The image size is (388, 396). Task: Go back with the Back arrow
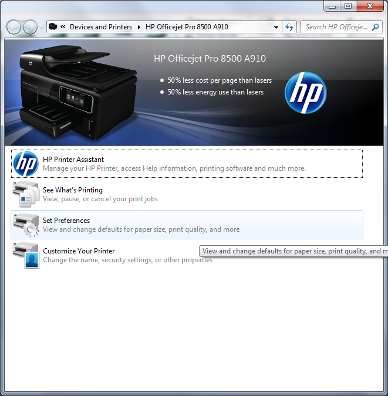(14, 27)
